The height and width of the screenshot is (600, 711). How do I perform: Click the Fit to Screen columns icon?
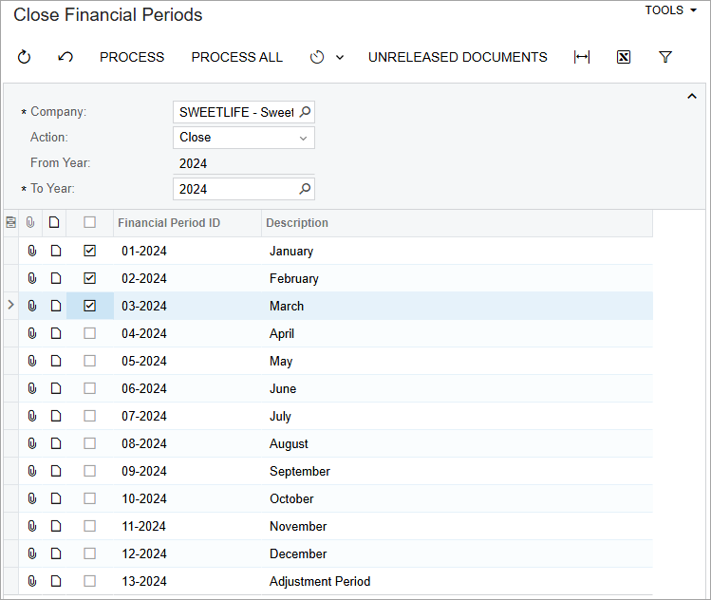click(582, 57)
